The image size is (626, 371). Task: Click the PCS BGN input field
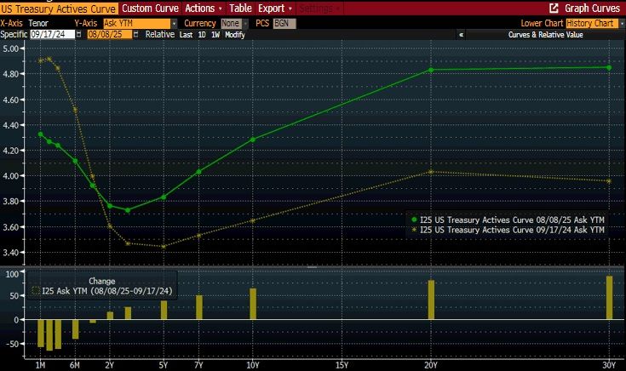click(284, 23)
